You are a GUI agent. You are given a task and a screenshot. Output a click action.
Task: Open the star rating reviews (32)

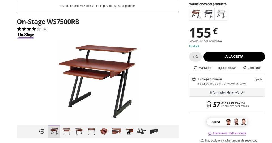coord(32,29)
